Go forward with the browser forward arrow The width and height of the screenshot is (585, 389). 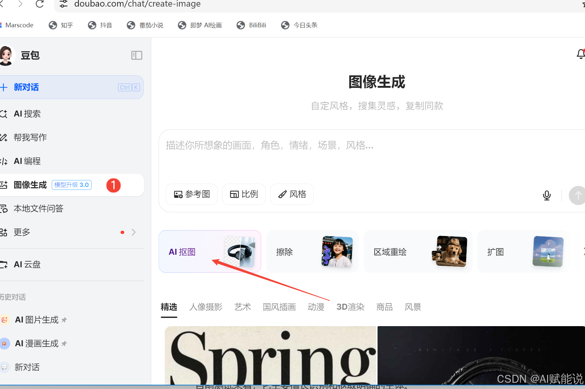(x=20, y=4)
